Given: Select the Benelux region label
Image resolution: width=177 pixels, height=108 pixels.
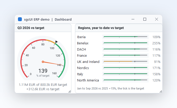Looking at the screenshot, I should [x=83, y=43].
